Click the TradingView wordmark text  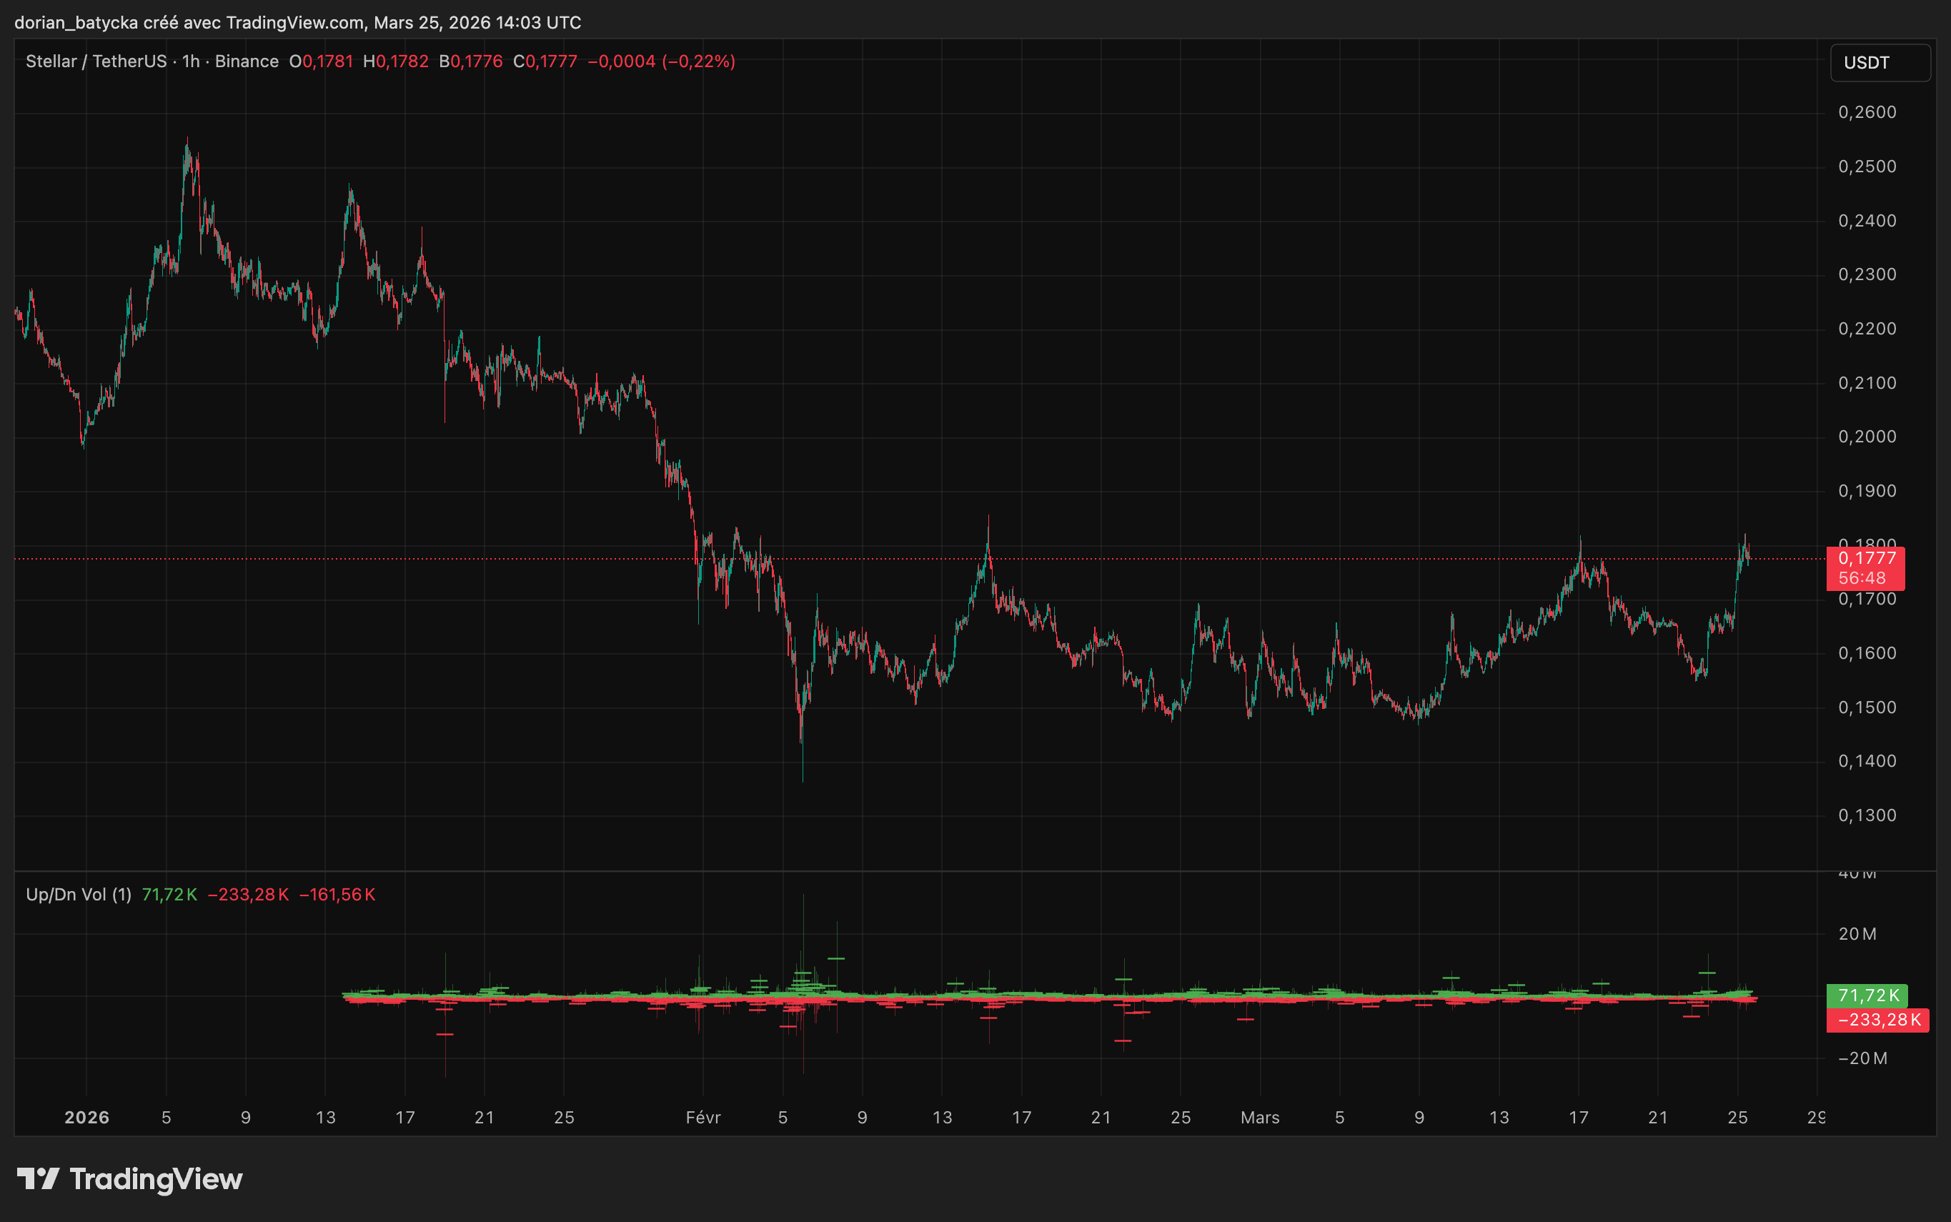156,1179
